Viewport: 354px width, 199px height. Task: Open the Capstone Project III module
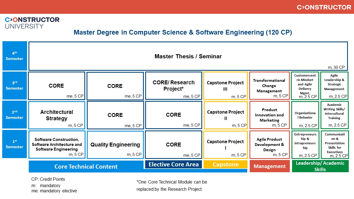click(225, 86)
